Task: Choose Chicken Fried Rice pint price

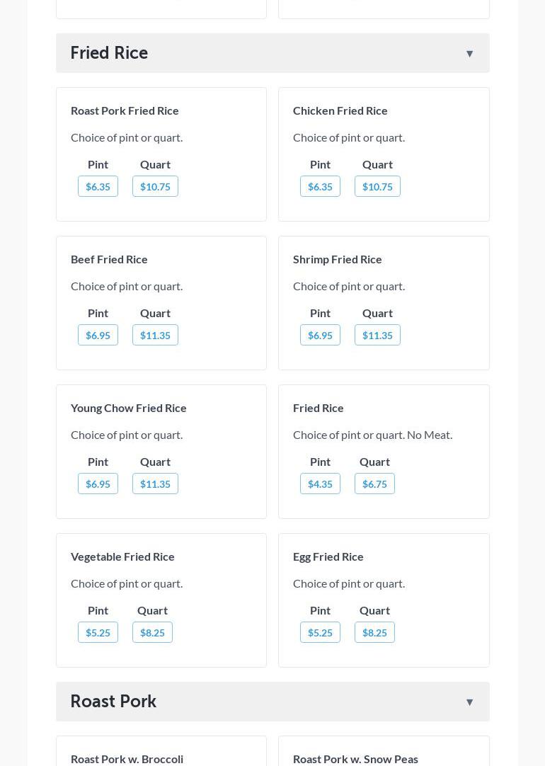Action: point(320,187)
